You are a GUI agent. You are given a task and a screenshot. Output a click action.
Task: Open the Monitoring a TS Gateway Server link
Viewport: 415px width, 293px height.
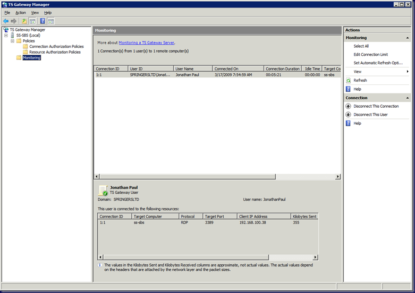click(146, 42)
